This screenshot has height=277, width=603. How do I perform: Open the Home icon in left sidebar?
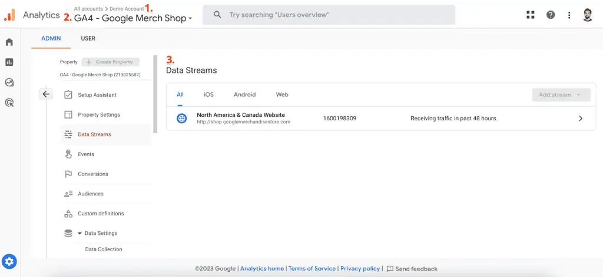[x=9, y=42]
